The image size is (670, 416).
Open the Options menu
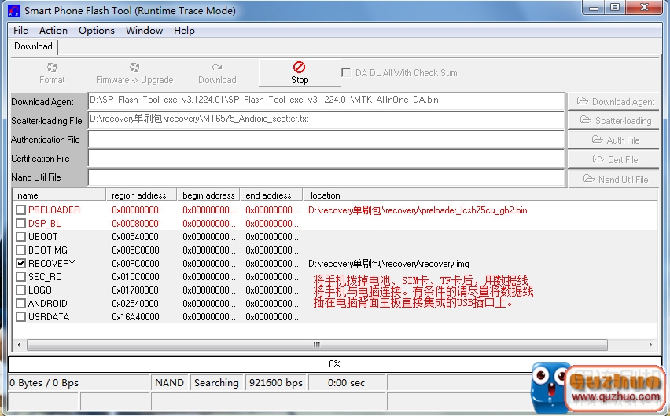pyautogui.click(x=97, y=31)
